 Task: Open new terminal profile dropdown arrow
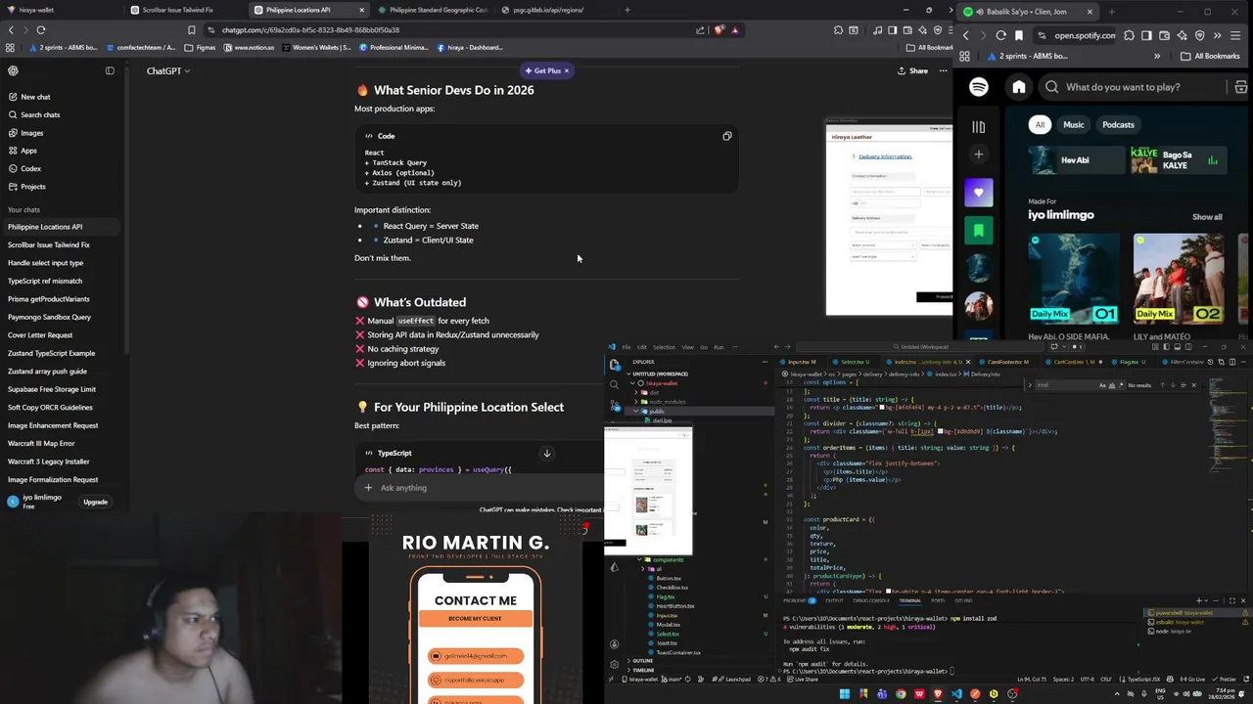click(x=1204, y=600)
